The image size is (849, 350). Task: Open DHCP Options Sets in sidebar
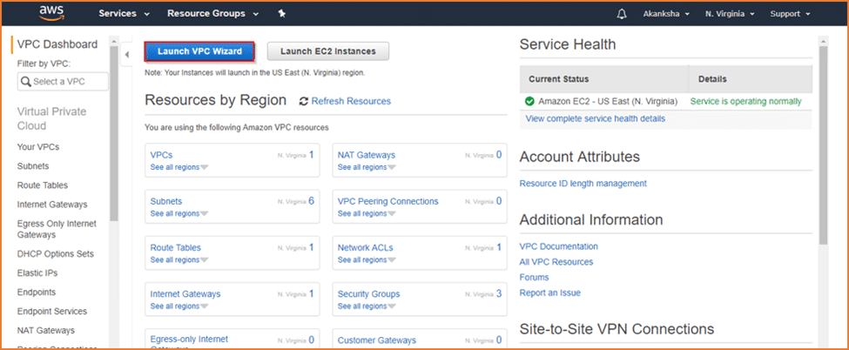pyautogui.click(x=56, y=254)
